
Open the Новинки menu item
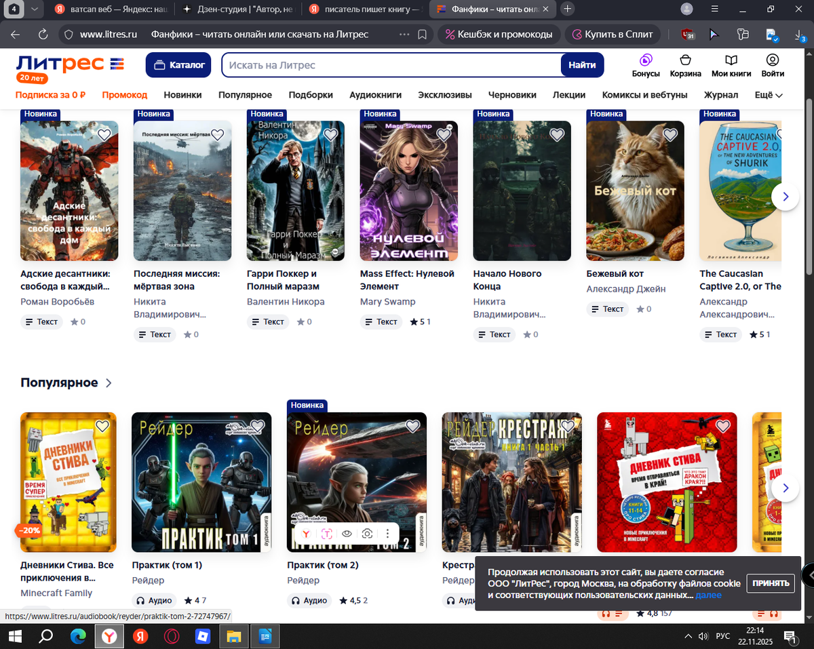[x=182, y=95]
